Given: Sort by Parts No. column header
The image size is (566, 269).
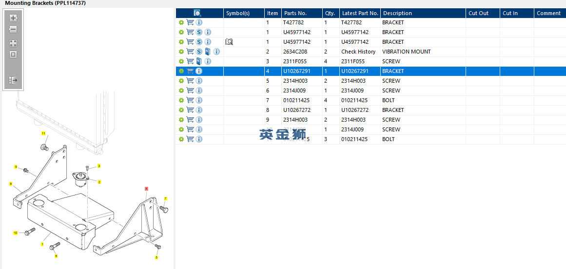Looking at the screenshot, I should click(302, 13).
